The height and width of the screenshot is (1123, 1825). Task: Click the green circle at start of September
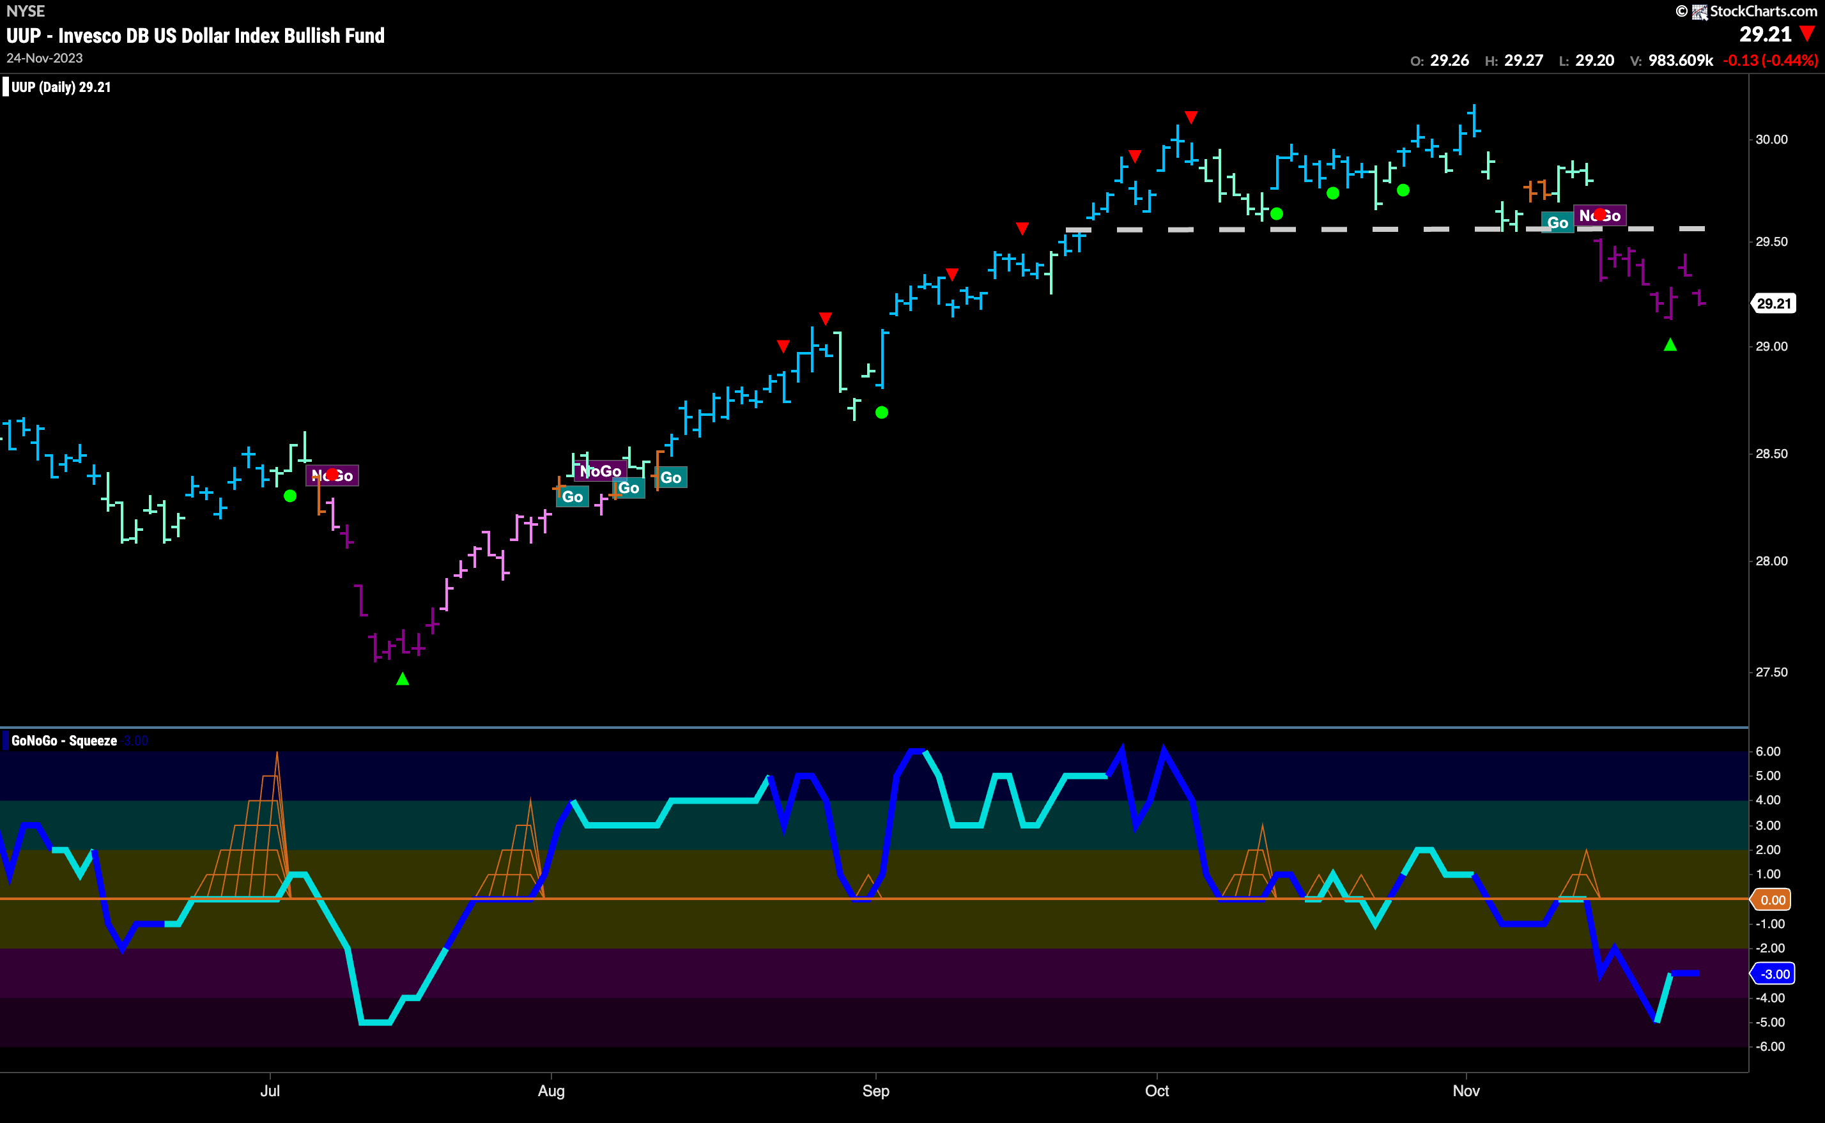point(882,412)
